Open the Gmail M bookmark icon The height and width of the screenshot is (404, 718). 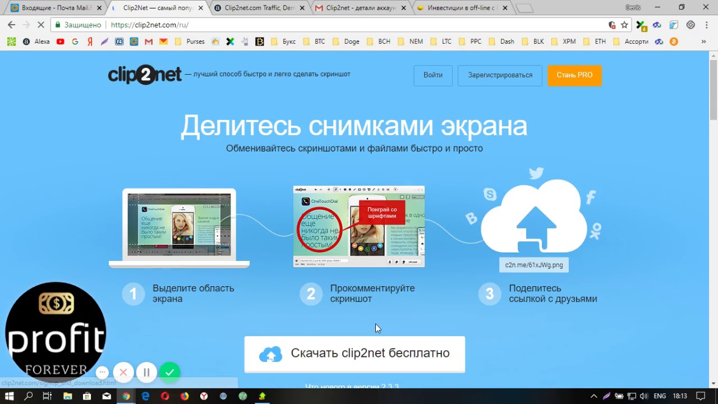click(149, 42)
